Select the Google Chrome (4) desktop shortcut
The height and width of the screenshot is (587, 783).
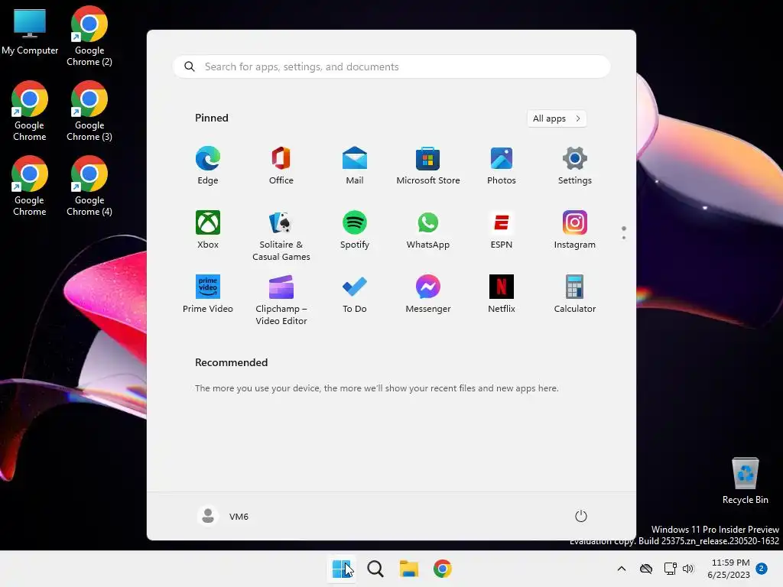89,186
